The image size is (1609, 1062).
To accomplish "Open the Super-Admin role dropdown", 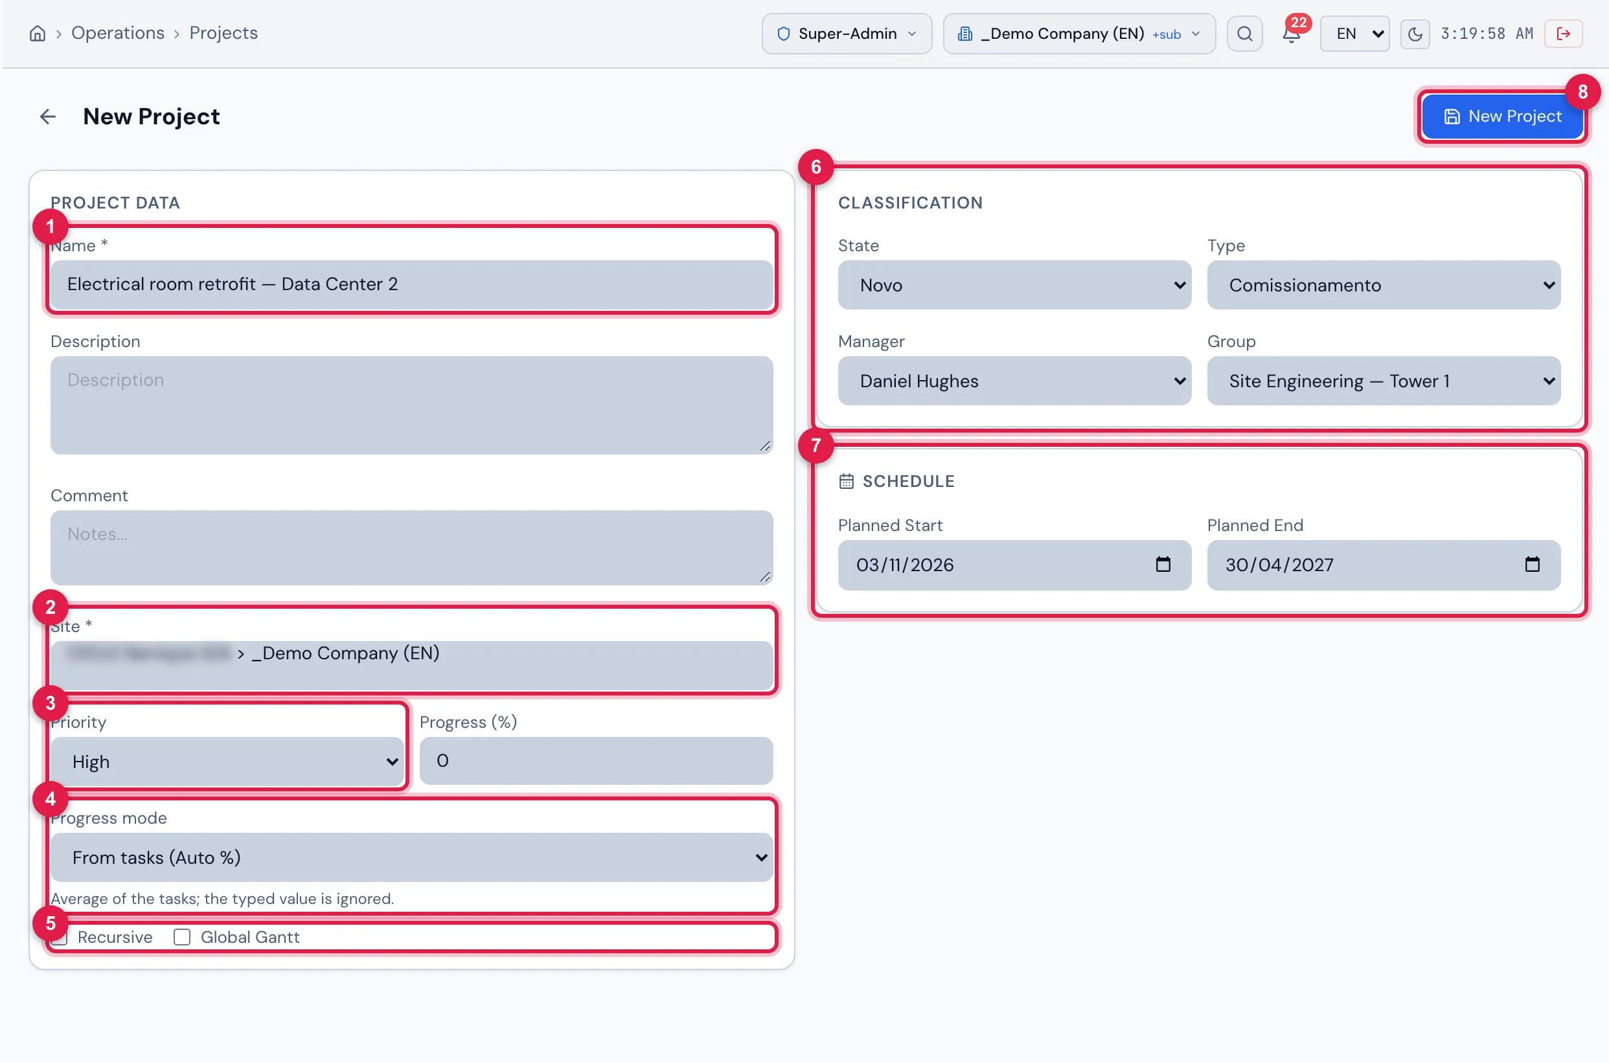I will tap(846, 33).
